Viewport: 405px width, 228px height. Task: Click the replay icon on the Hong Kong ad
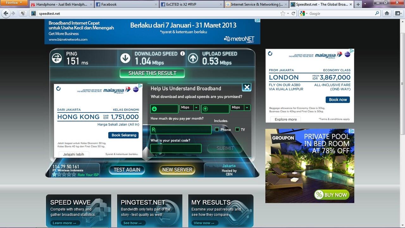coord(59,88)
